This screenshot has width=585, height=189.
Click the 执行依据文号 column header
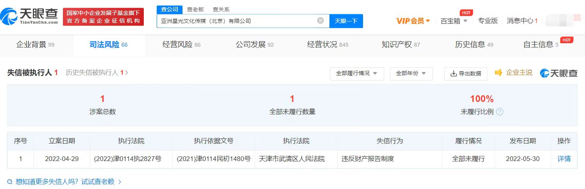[214, 141]
